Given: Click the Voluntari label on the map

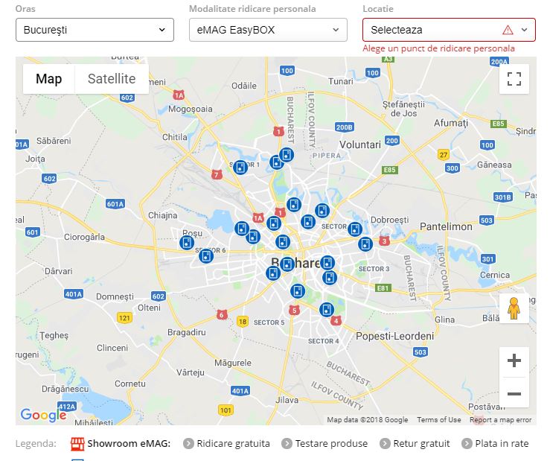Looking at the screenshot, I should (360, 144).
